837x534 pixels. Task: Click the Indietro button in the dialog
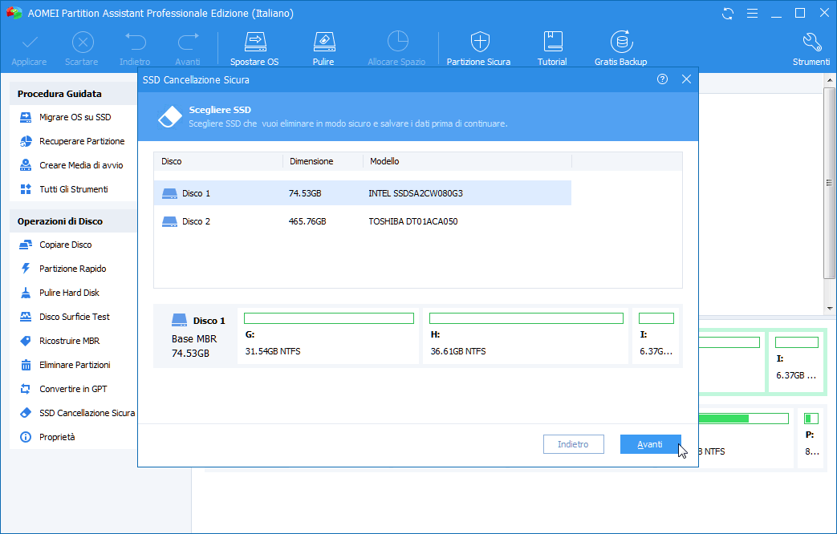[x=573, y=444]
